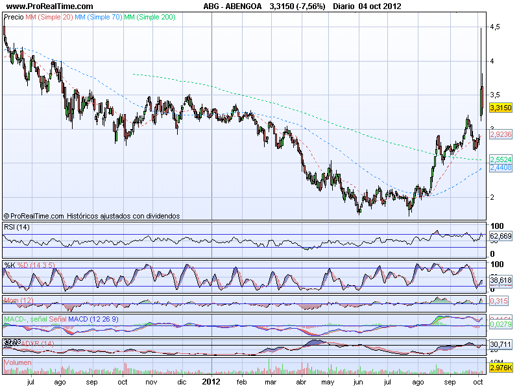519x389 pixels.
Task: Click the nov month label on time axis
Action: (x=151, y=382)
